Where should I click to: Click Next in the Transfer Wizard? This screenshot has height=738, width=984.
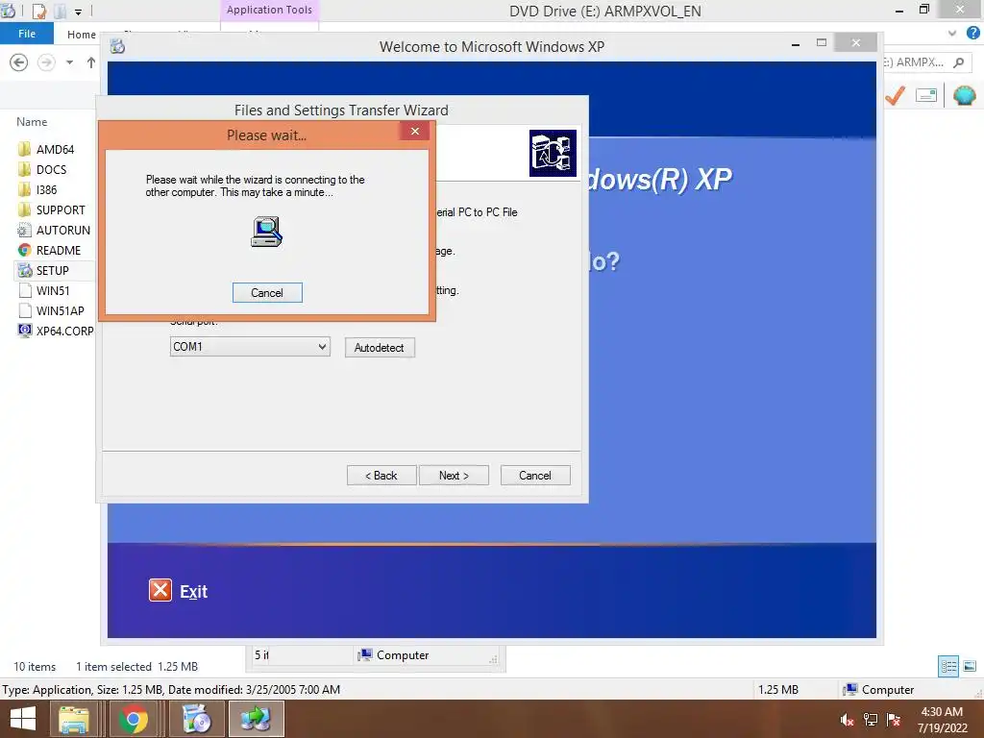click(454, 476)
